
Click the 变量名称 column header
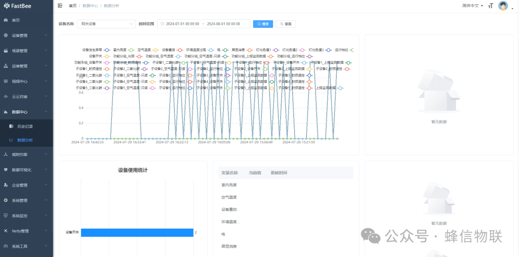tap(229, 173)
